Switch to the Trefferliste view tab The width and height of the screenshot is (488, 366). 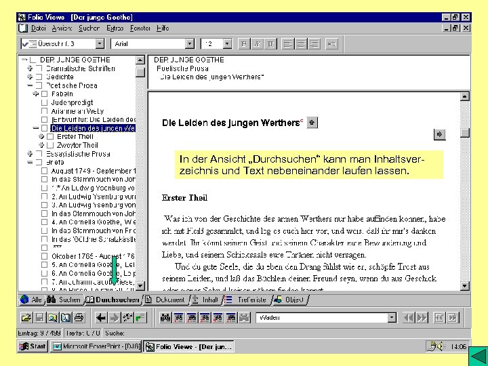(x=247, y=300)
